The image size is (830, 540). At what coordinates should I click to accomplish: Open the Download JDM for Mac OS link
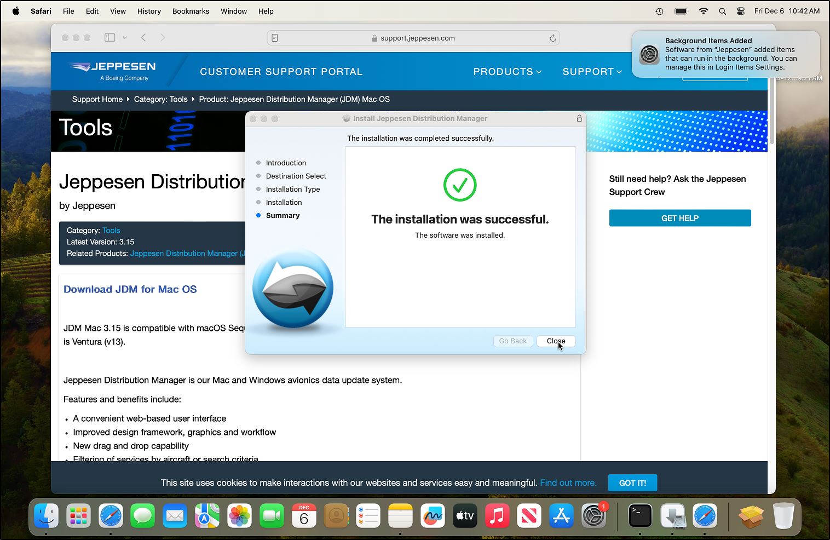click(130, 289)
